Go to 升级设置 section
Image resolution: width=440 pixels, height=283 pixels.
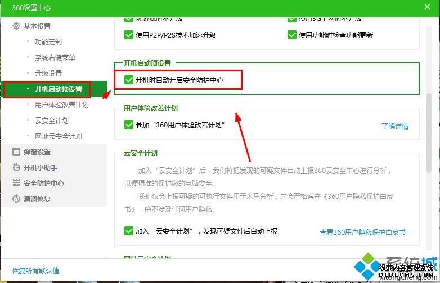tap(48, 74)
